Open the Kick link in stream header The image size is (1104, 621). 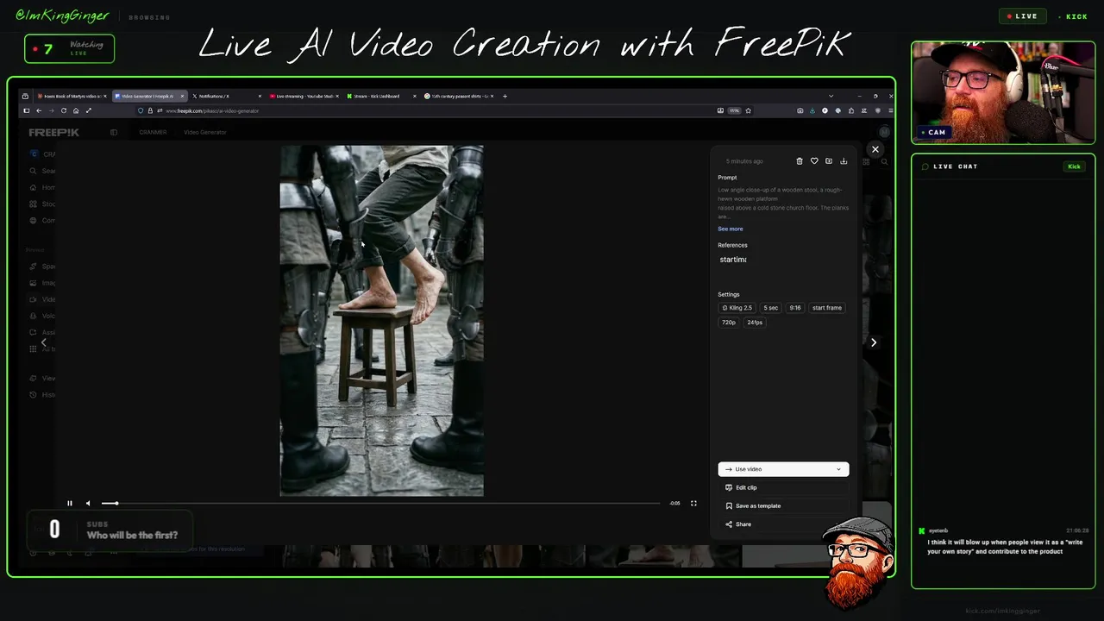coord(1074,16)
